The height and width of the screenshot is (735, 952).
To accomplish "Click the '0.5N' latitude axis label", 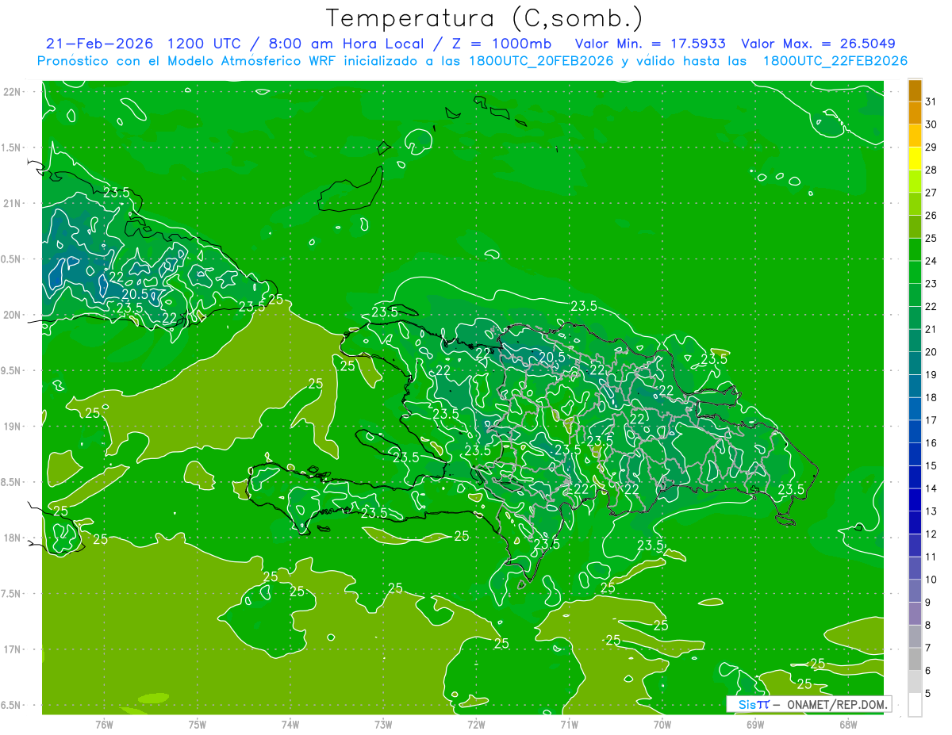I will click(13, 259).
